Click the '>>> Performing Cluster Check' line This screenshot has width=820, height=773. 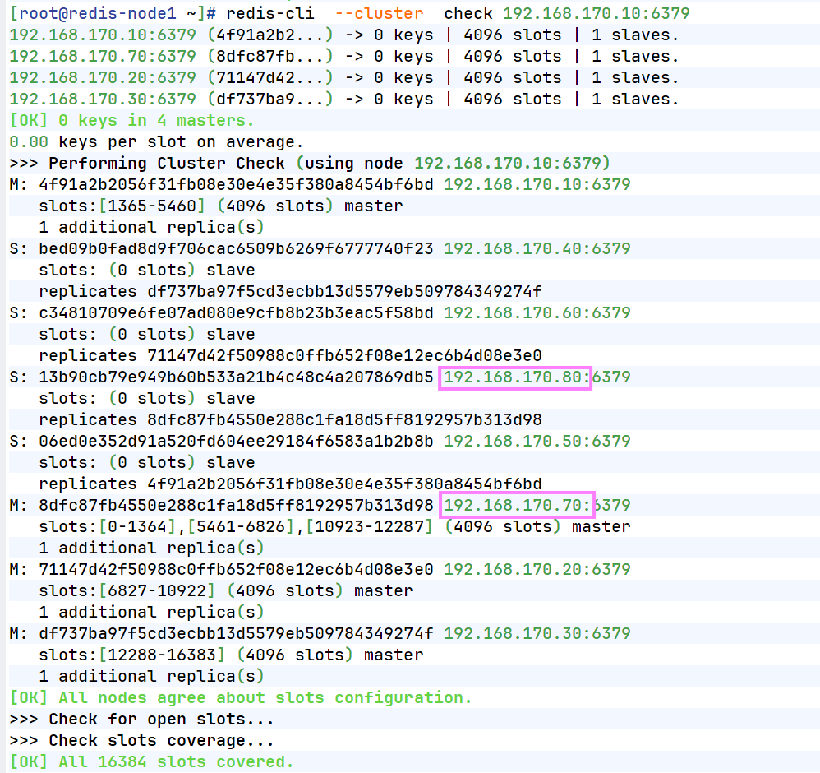click(310, 164)
